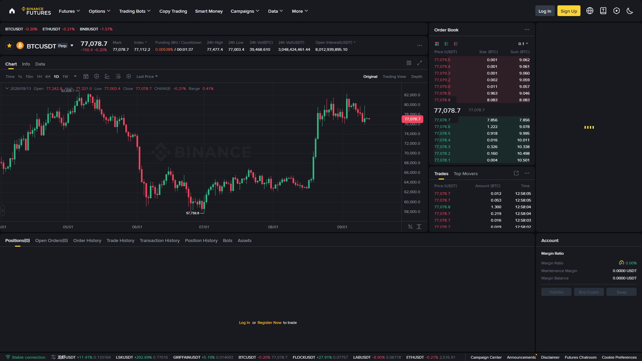Switch chart to Trading View
This screenshot has width=642, height=361.
394,77
